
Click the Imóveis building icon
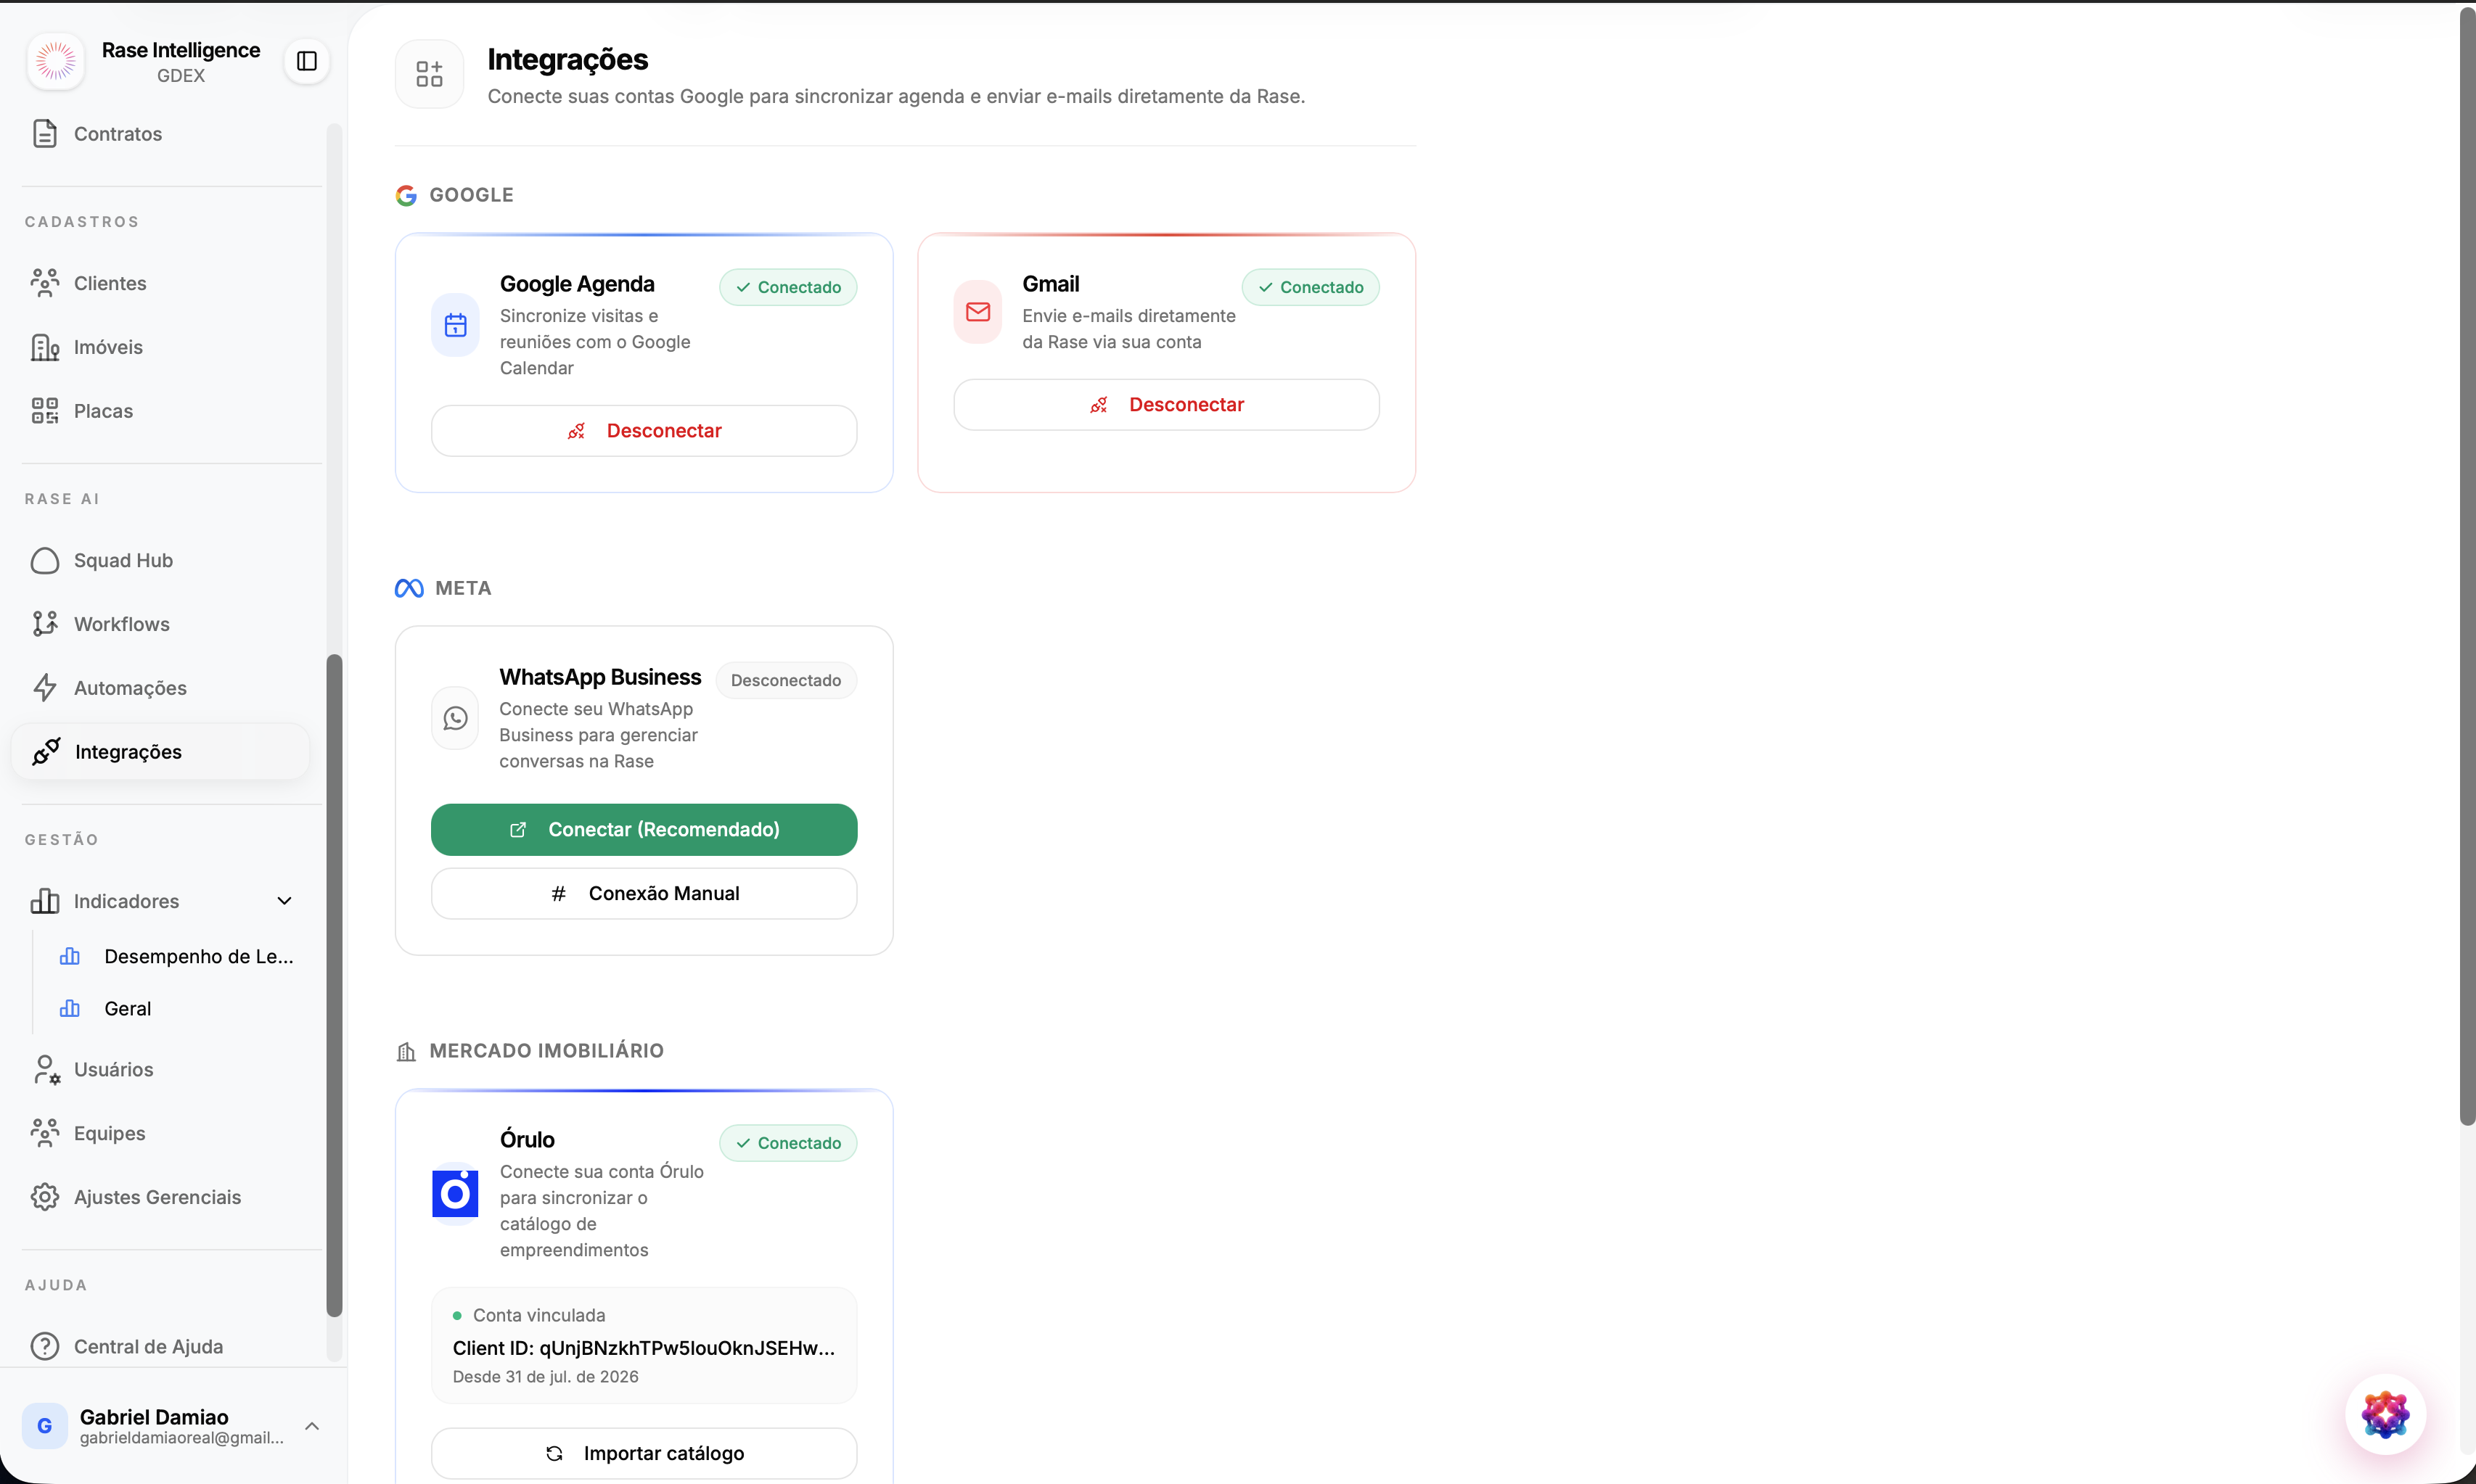[x=45, y=347]
